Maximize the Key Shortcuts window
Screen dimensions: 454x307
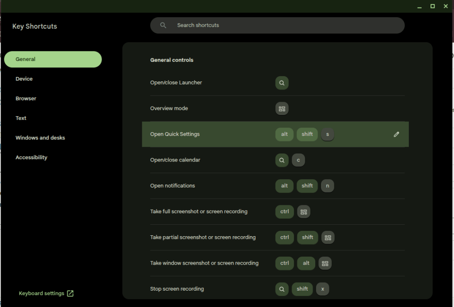click(x=433, y=6)
